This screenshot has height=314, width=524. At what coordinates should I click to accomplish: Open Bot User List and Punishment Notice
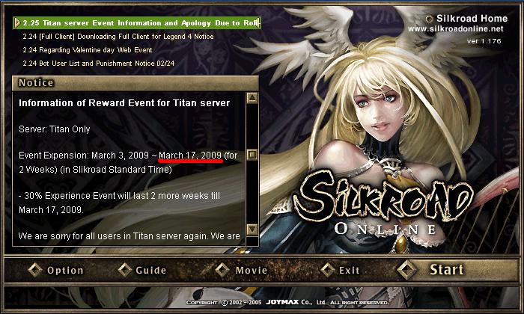click(x=99, y=64)
